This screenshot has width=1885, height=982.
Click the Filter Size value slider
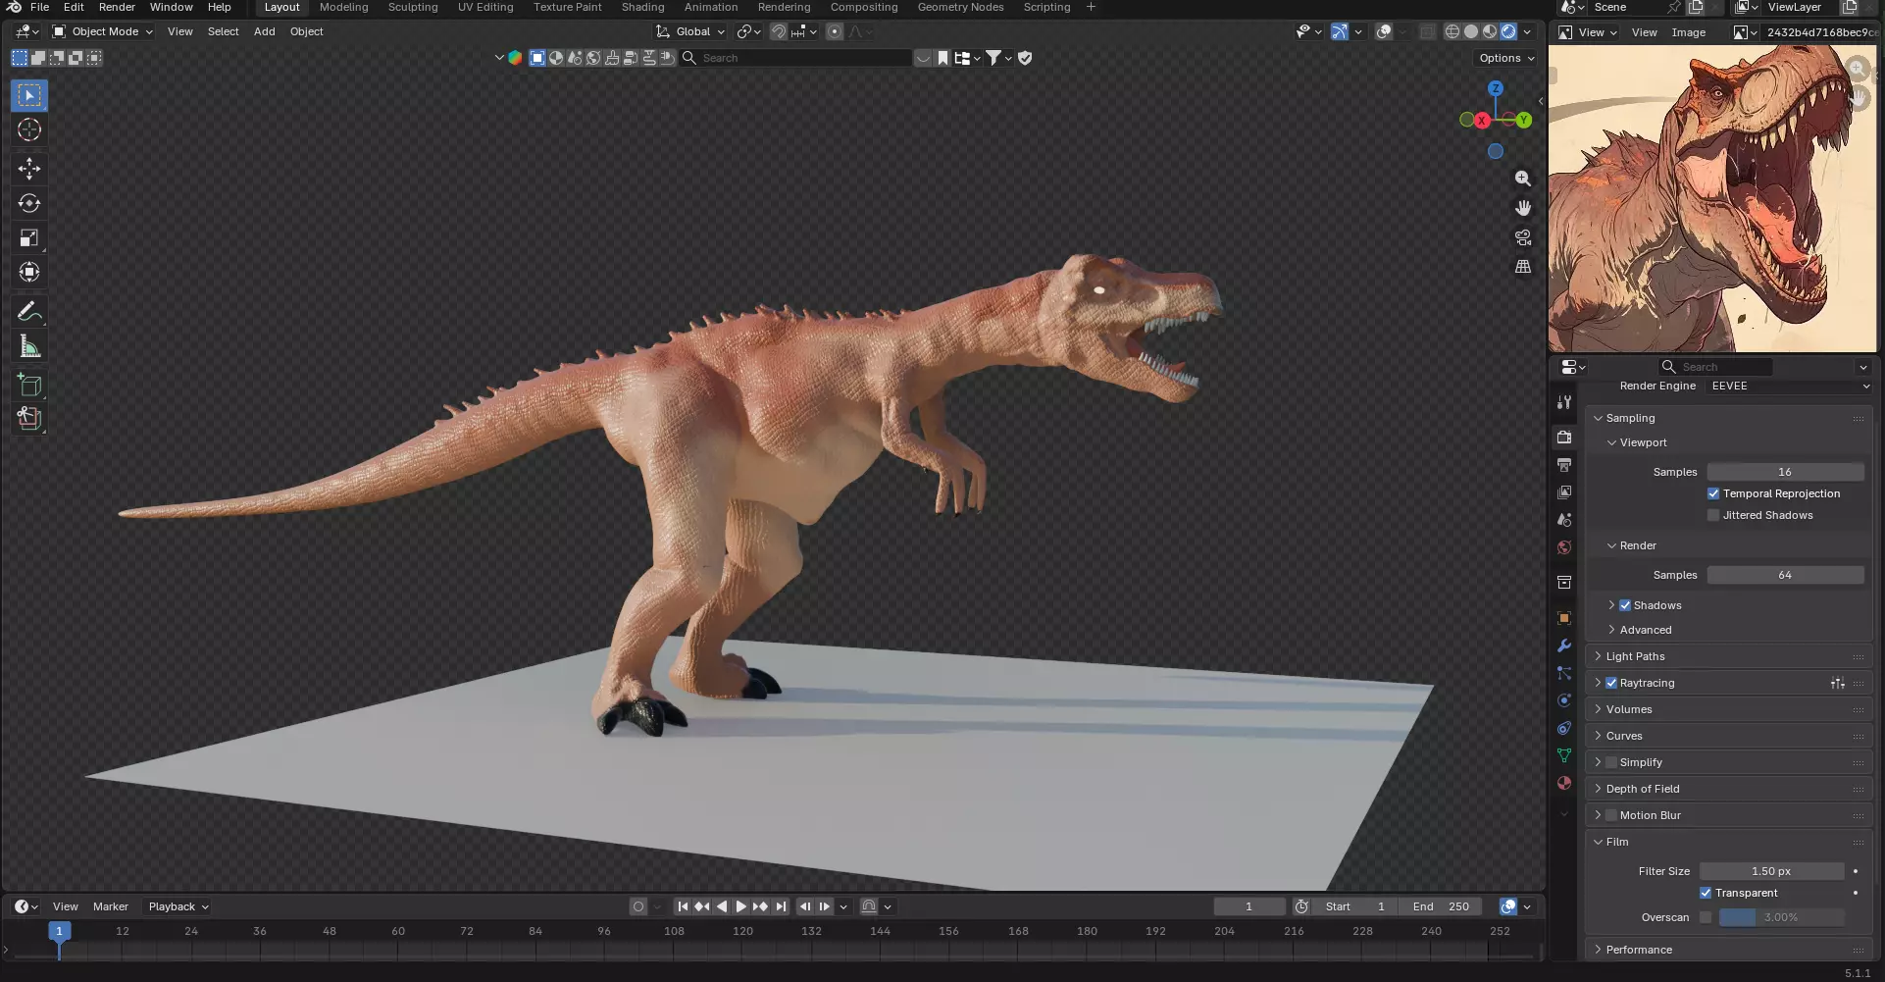click(x=1771, y=871)
